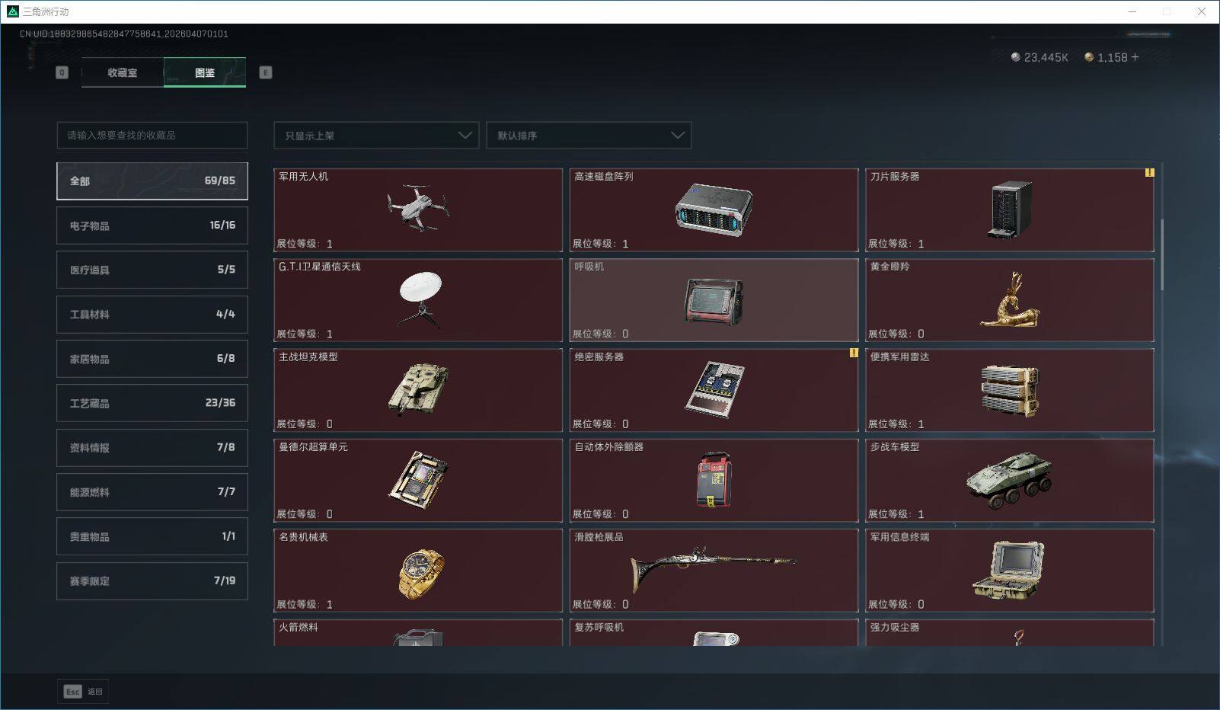Focus the collectible search input field
This screenshot has width=1220, height=710.
152,136
